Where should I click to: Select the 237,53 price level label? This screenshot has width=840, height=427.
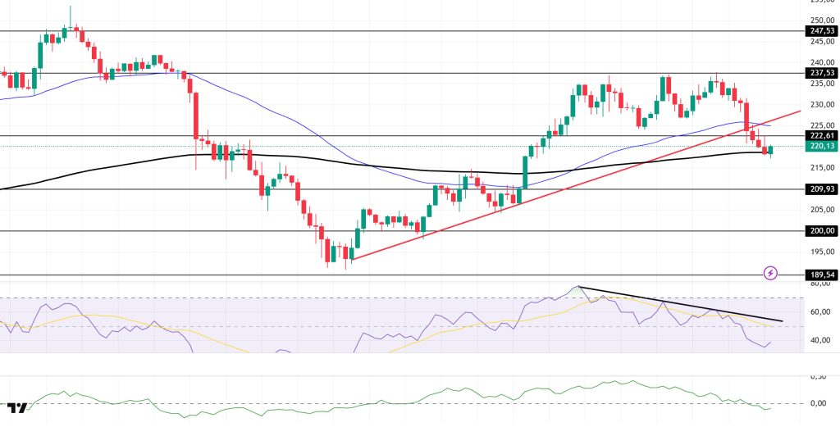coord(820,73)
